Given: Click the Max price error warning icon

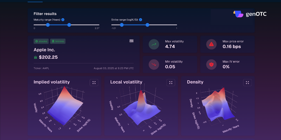Looking at the screenshot, I should coord(211,44).
